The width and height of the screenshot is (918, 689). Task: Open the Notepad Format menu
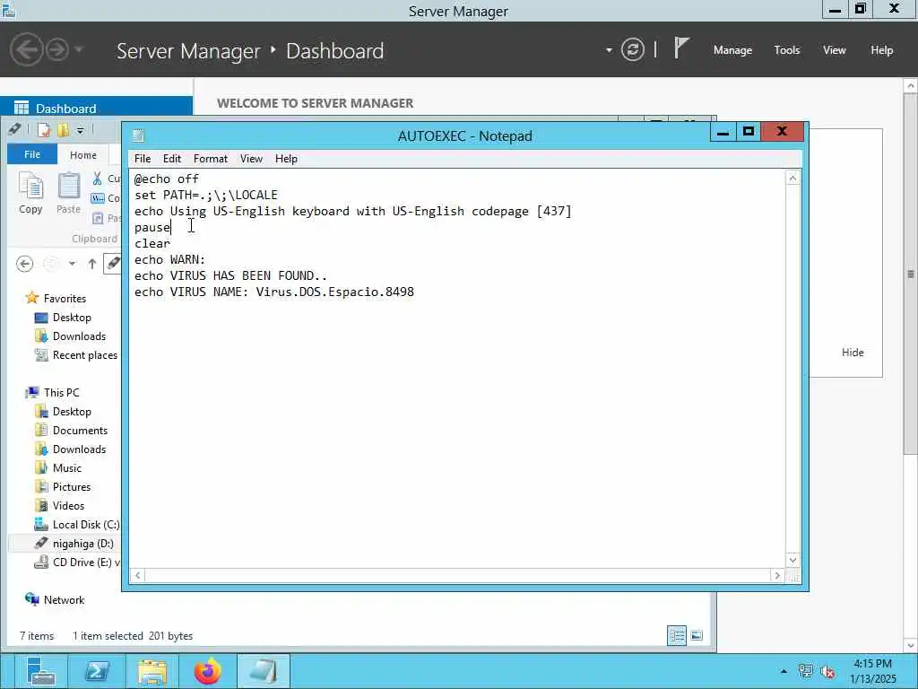click(x=211, y=159)
